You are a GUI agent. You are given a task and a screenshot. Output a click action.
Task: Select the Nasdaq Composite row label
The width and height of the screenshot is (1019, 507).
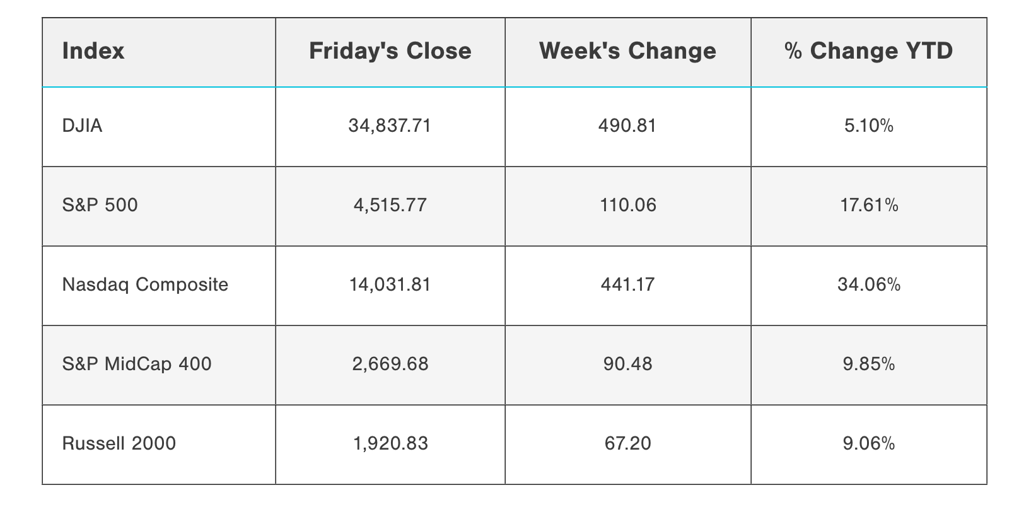tap(145, 284)
